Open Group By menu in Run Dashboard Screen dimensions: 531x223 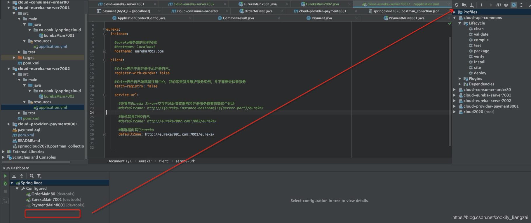(32, 176)
